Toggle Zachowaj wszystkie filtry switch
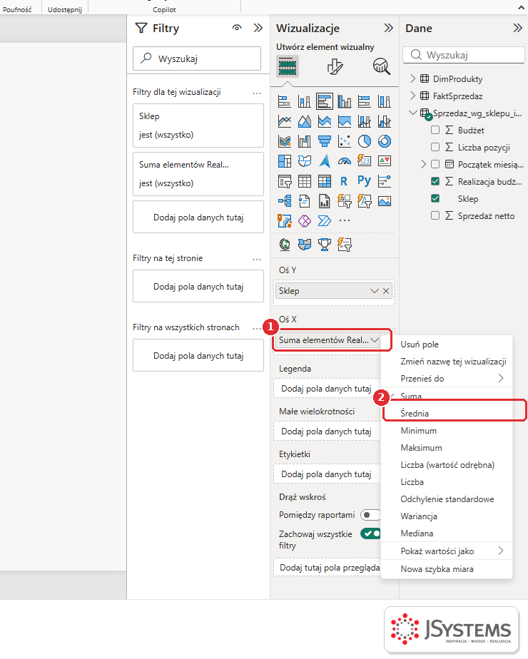Image resolution: width=528 pixels, height=659 pixels. pos(370,533)
